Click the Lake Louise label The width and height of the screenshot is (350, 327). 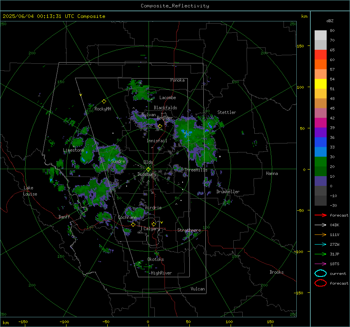30,191
